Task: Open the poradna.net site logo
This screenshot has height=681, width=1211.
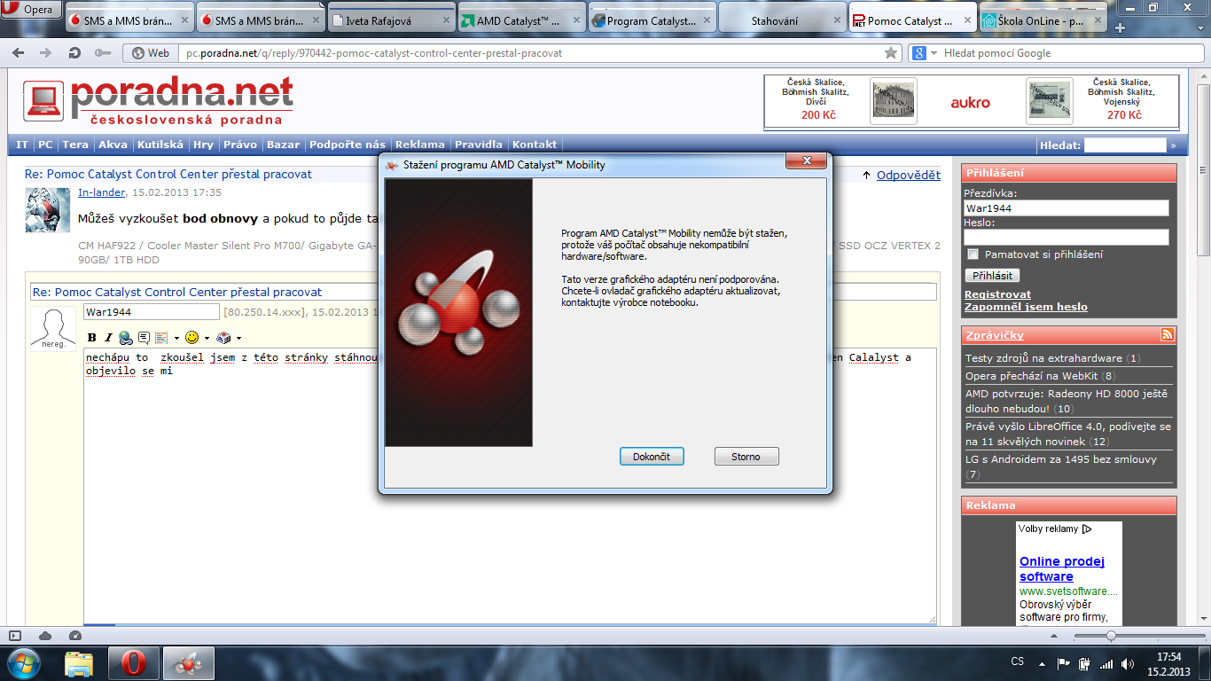Action: (158, 100)
